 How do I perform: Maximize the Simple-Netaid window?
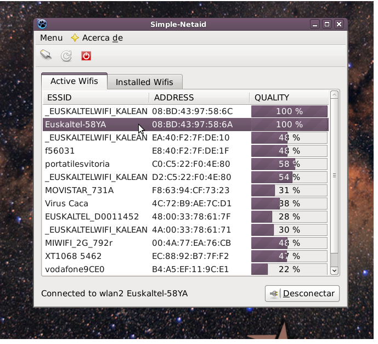326,24
